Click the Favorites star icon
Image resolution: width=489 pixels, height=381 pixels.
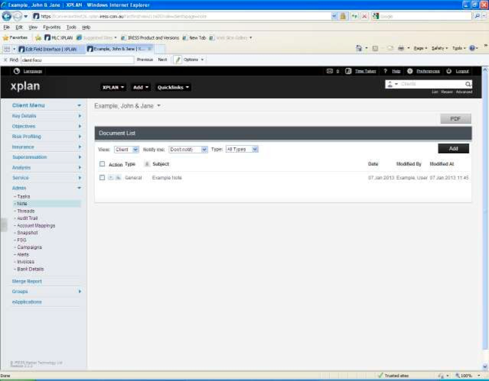6,38
